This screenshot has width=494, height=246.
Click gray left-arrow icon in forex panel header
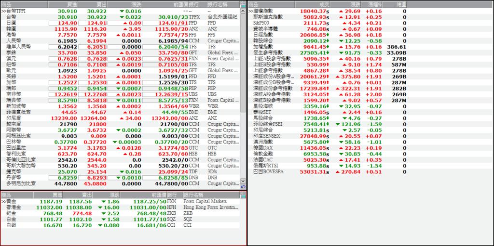[x=243, y=2]
